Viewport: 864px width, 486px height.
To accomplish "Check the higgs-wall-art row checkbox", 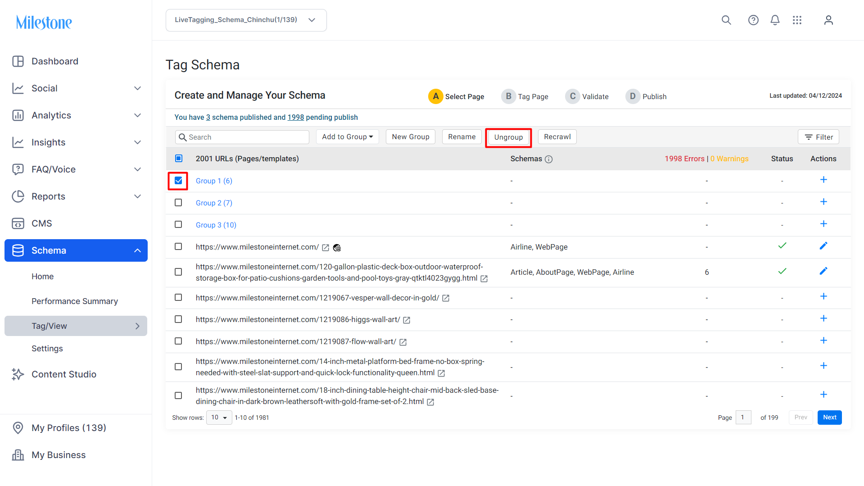I will click(x=179, y=319).
